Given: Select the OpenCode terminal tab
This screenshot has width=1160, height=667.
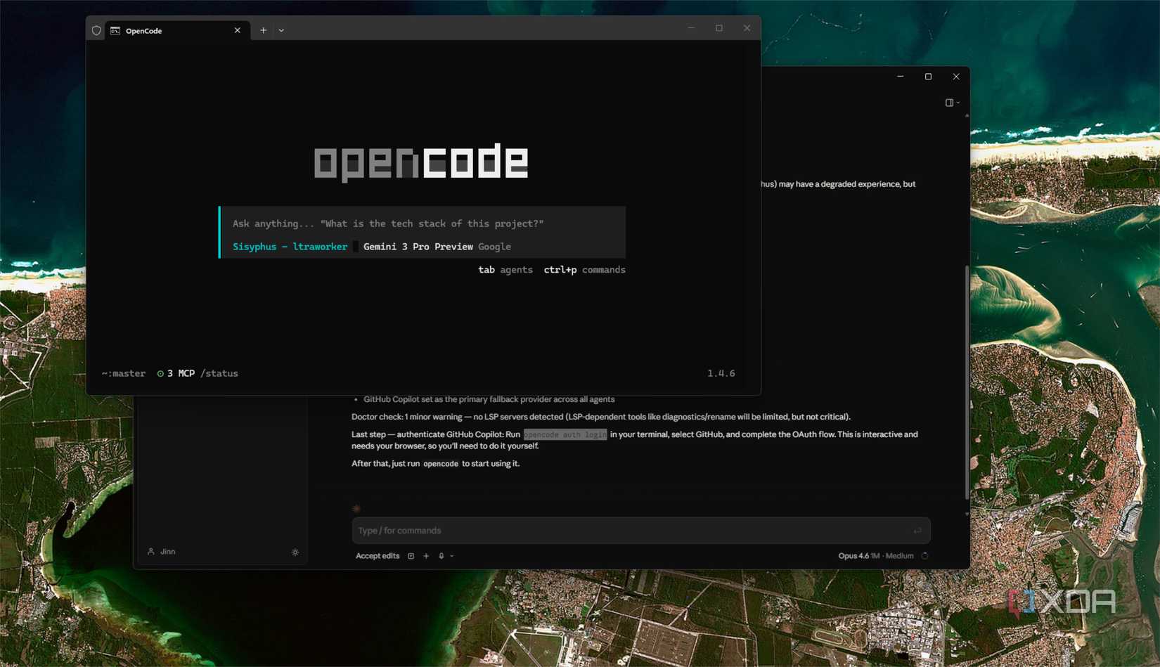Looking at the screenshot, I should pyautogui.click(x=176, y=30).
